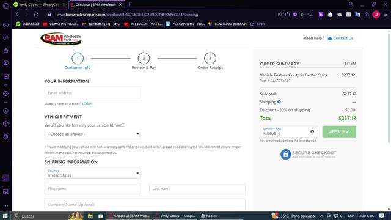Open the Recibidos Gmail bookmark

(101, 24)
